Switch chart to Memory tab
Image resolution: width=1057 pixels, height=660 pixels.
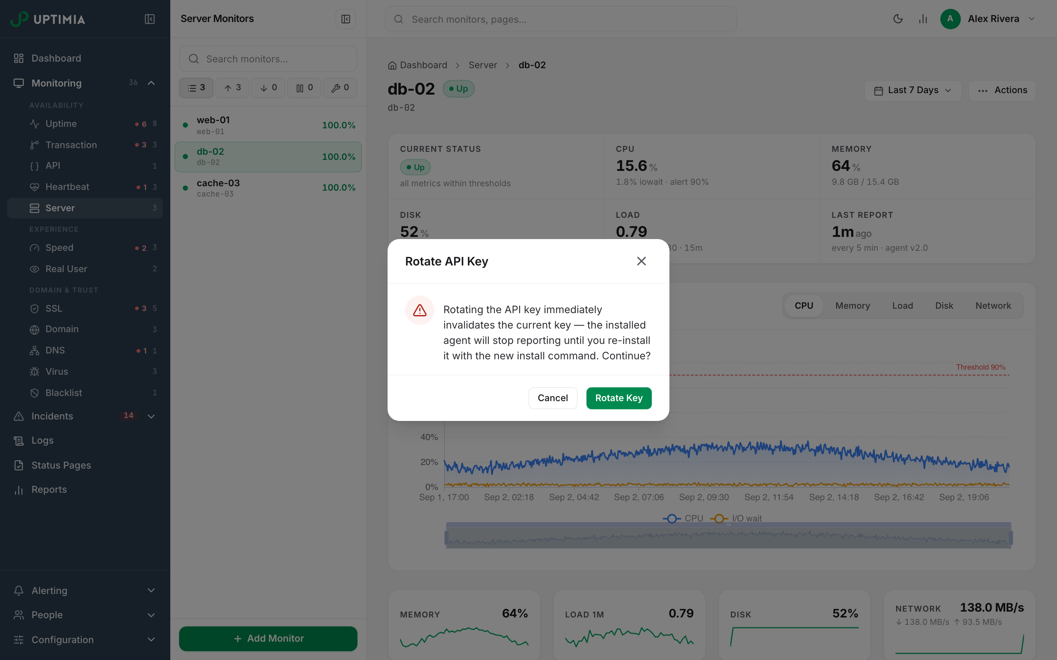(x=853, y=305)
